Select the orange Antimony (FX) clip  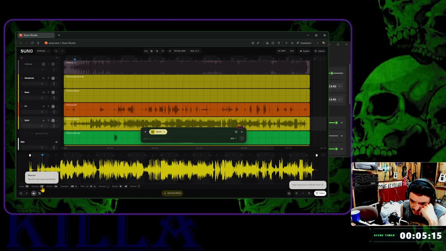tap(187, 109)
